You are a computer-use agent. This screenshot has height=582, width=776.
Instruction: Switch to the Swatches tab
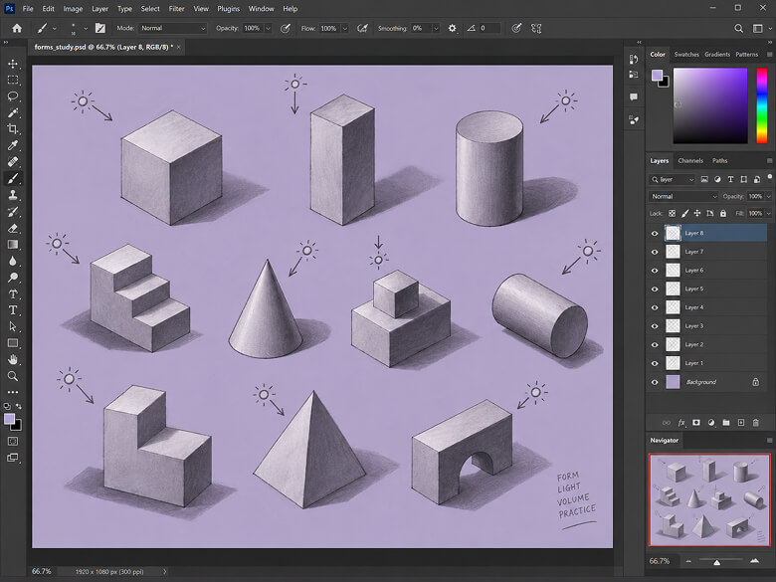[x=686, y=55]
